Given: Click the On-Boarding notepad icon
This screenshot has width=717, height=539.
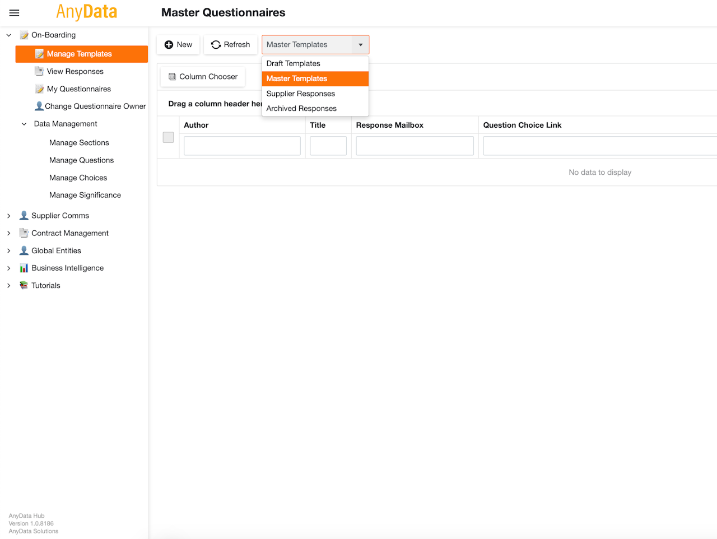Looking at the screenshot, I should coord(24,35).
